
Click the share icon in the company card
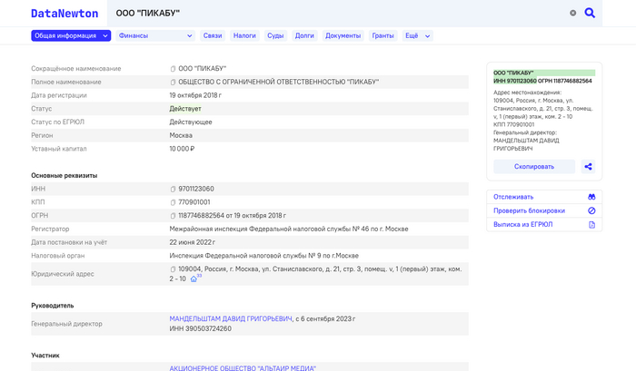(x=588, y=167)
